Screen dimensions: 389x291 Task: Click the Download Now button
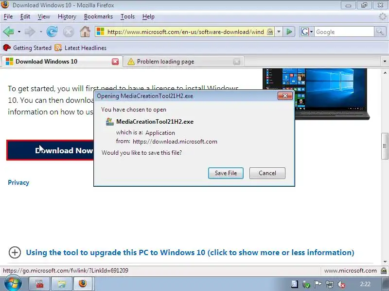(x=51, y=150)
